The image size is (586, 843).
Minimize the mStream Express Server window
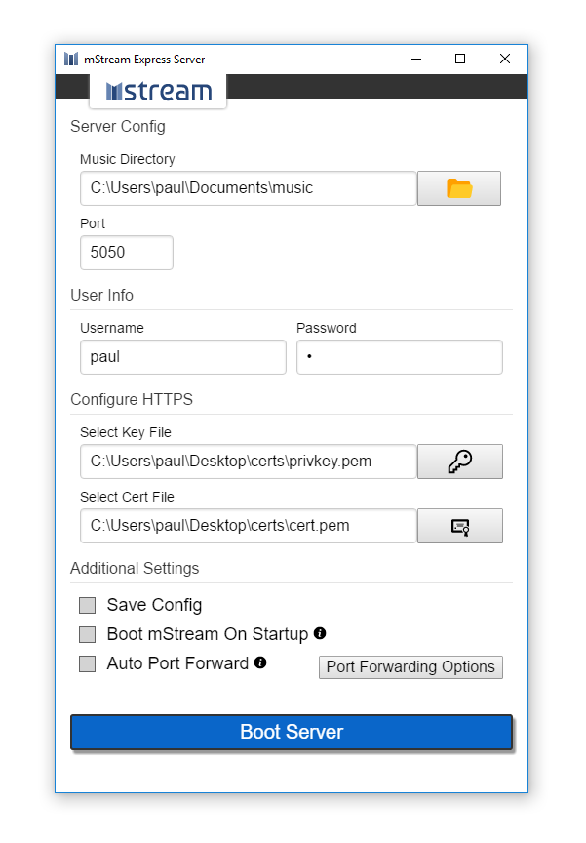(x=416, y=59)
